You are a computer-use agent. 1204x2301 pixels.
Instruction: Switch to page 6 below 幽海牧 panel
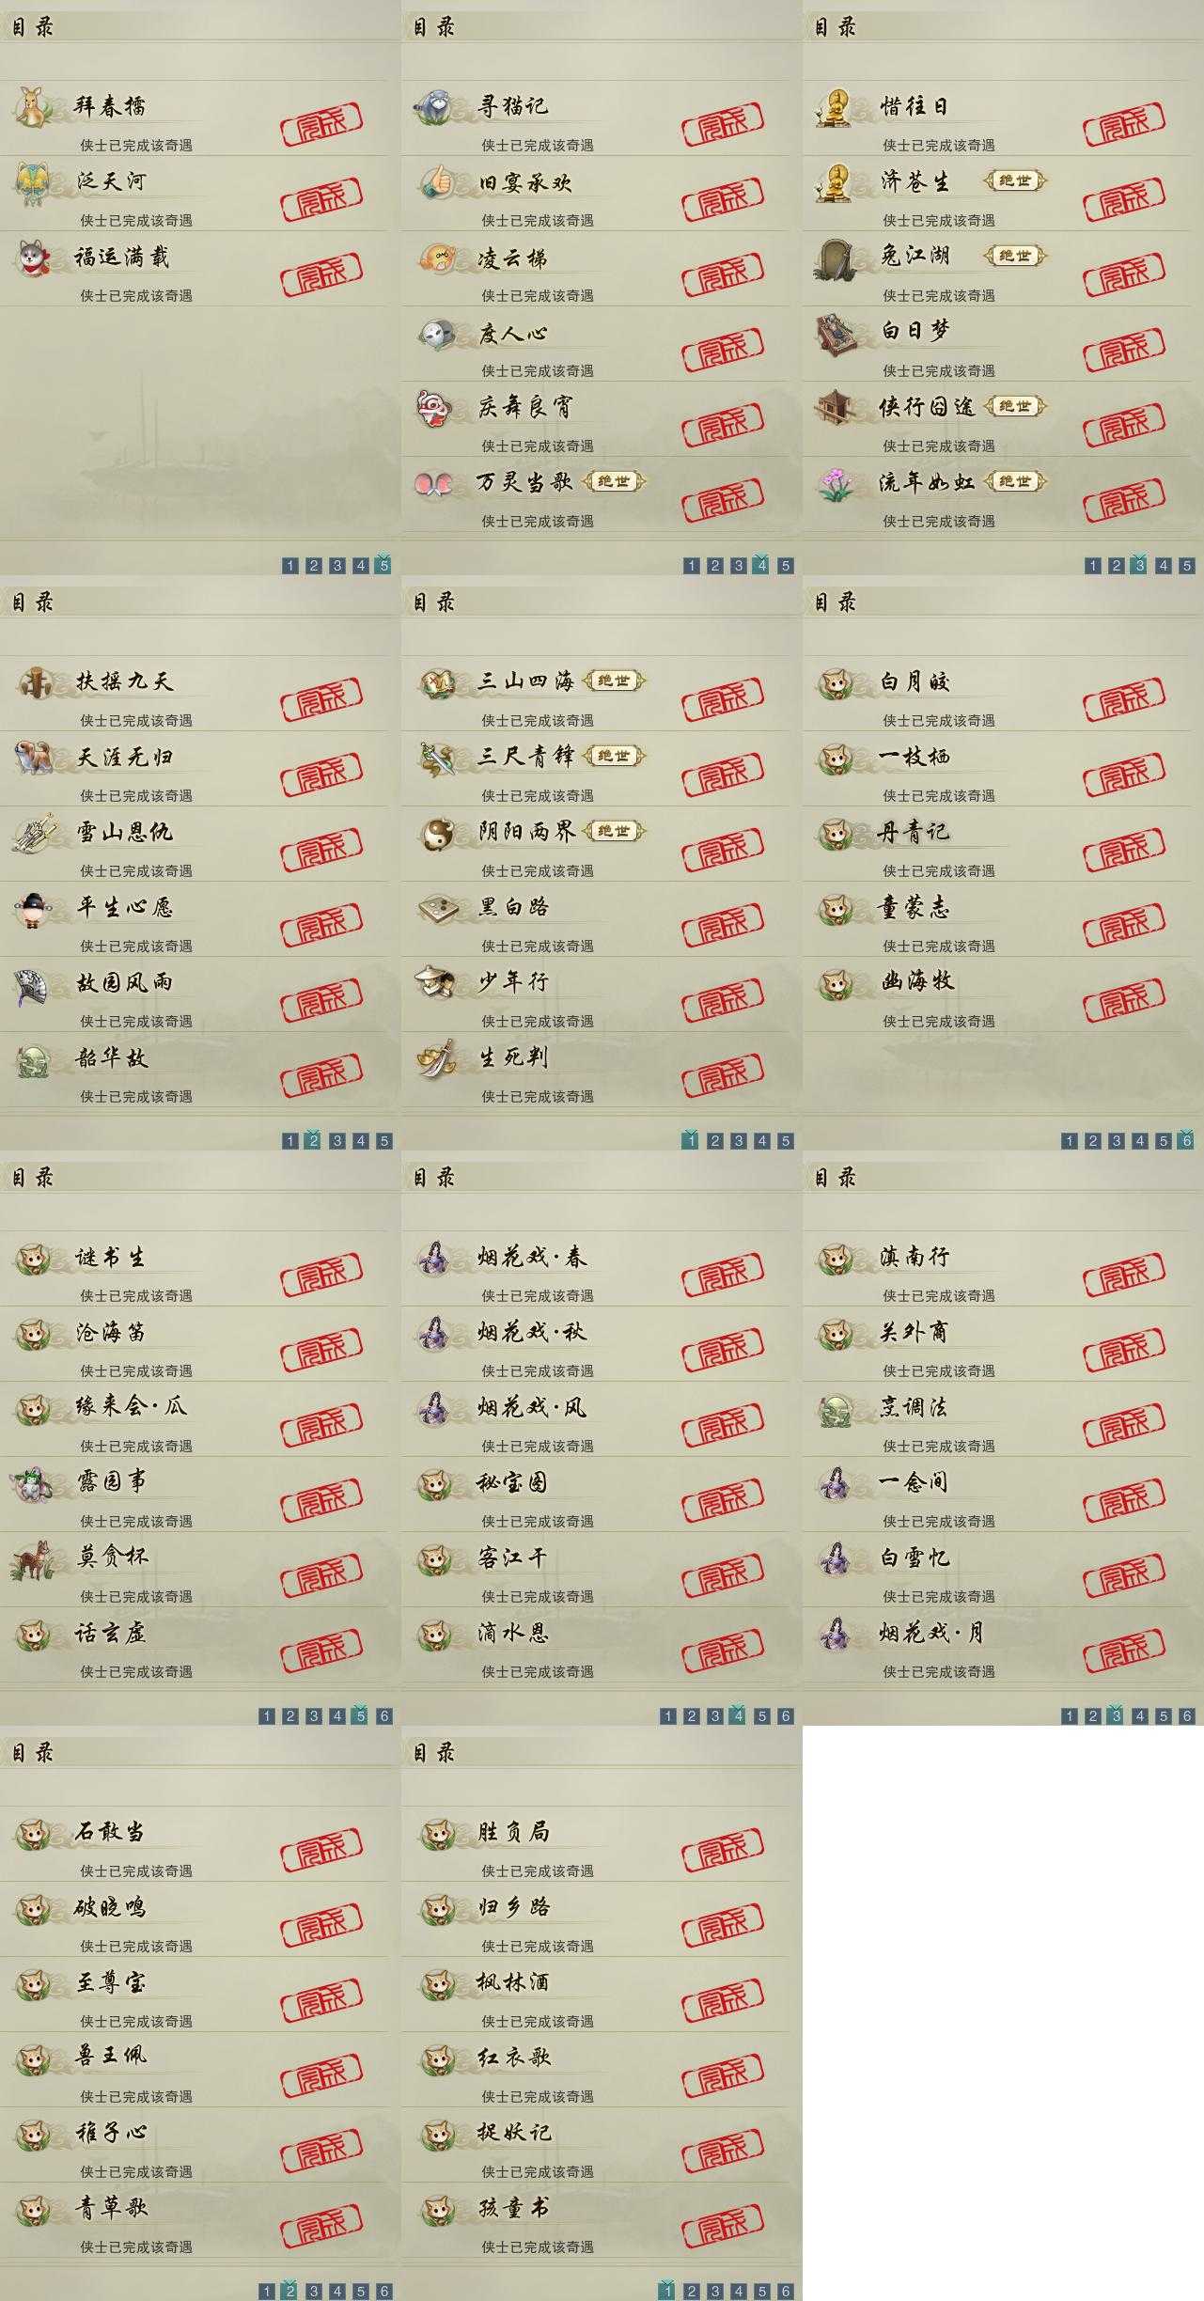pyautogui.click(x=1186, y=1140)
